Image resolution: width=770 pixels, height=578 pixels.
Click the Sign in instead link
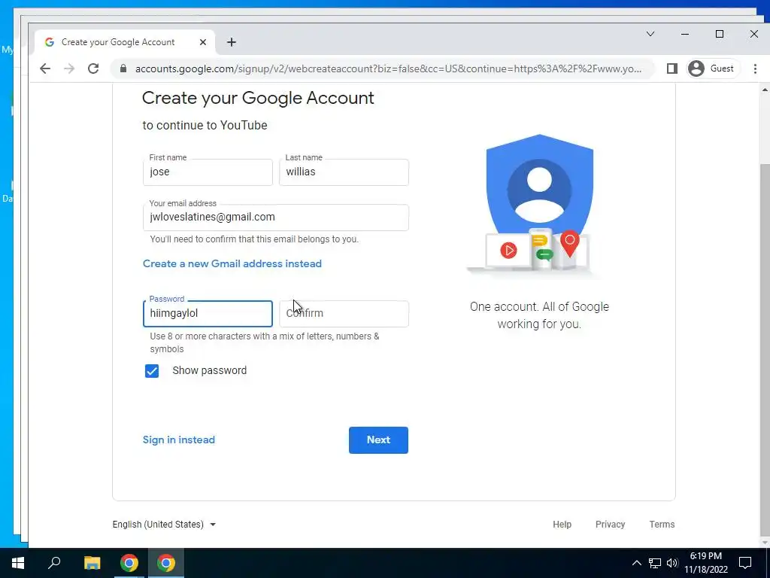click(x=179, y=440)
